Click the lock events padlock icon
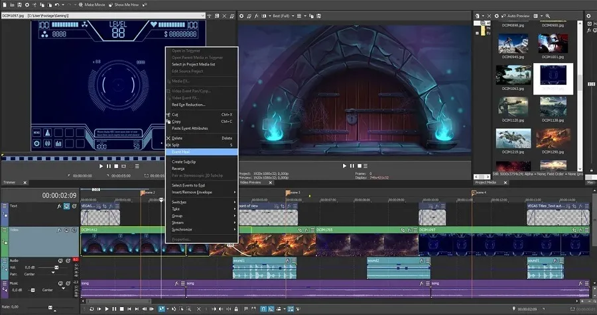 coord(236,309)
